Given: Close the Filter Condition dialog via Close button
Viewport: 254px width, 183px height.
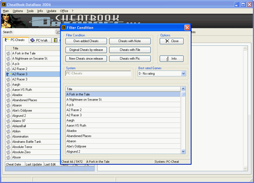Looking at the screenshot, I should coord(172,41).
